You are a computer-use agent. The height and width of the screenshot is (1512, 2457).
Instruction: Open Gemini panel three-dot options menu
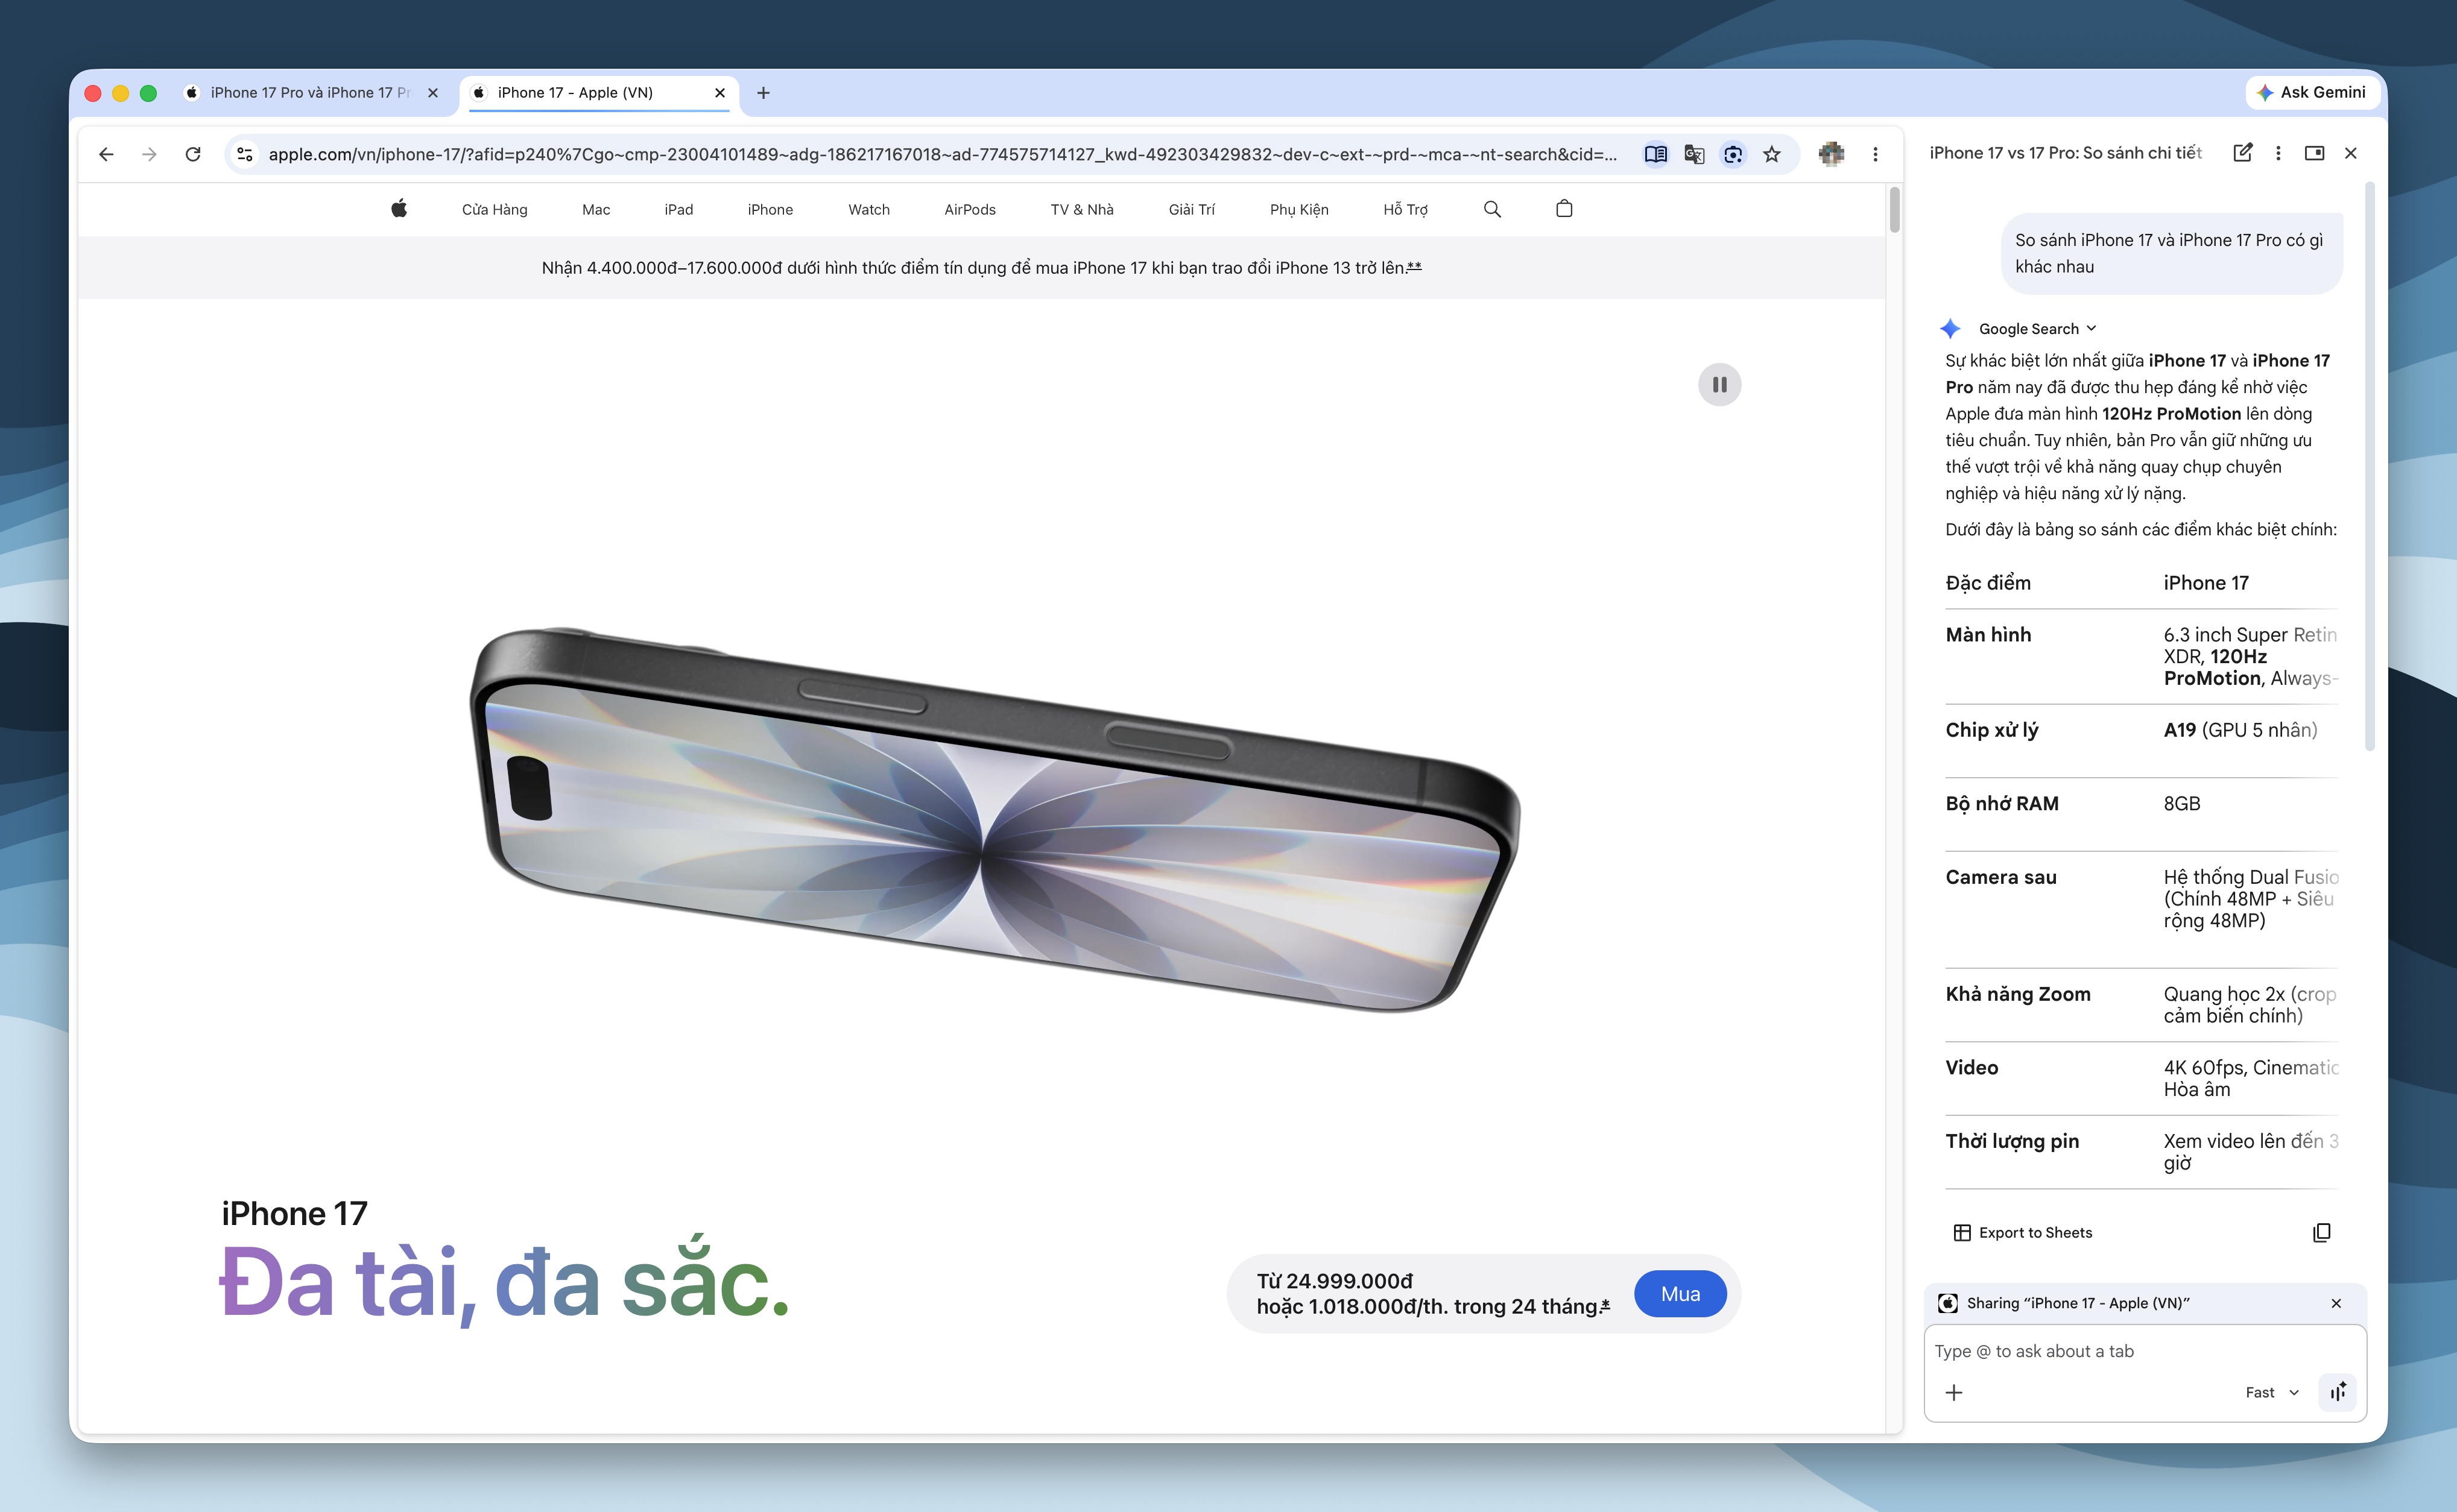[2278, 153]
